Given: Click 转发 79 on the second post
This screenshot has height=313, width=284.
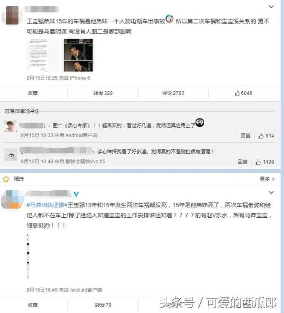Looking at the screenshot, I should pyautogui.click(x=103, y=305).
